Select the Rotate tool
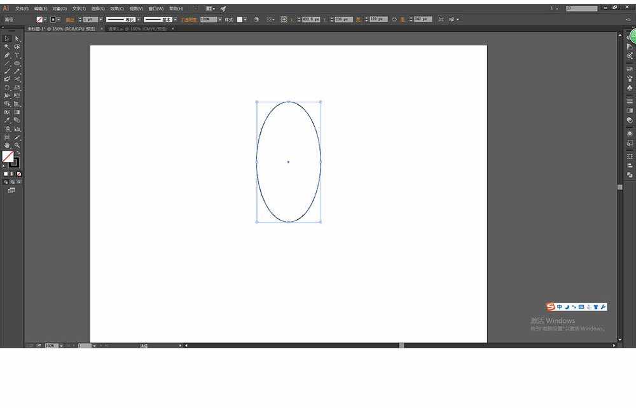Image resolution: width=636 pixels, height=408 pixels. click(x=7, y=88)
